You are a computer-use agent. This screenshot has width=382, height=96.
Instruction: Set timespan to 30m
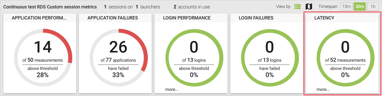pos(360,7)
